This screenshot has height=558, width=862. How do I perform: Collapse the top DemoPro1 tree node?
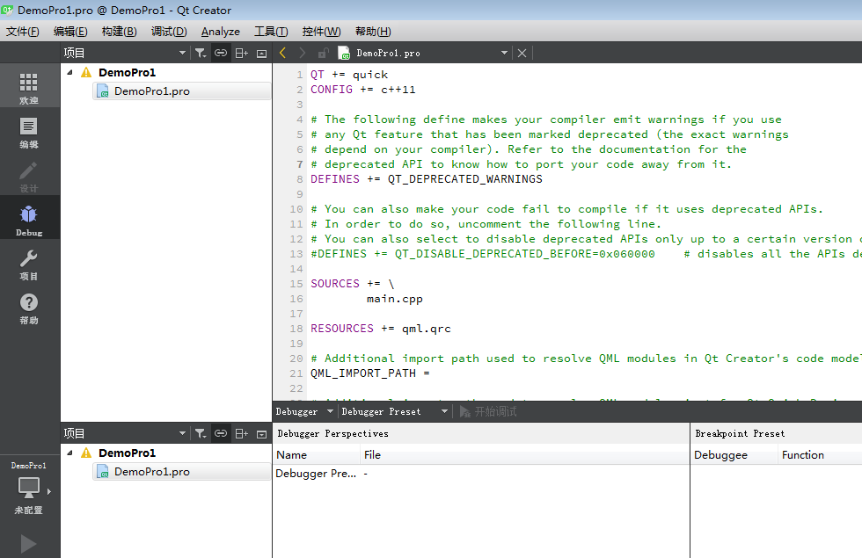[x=69, y=73]
